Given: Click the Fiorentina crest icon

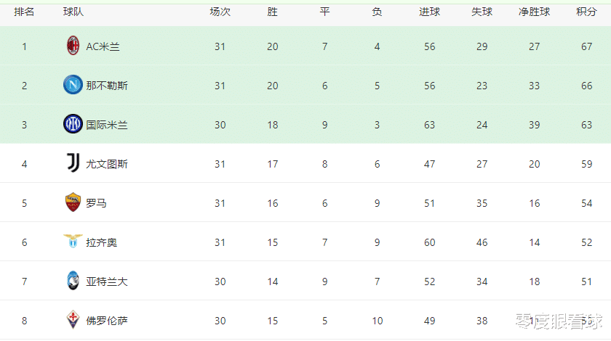Looking at the screenshot, I should 73,320.
